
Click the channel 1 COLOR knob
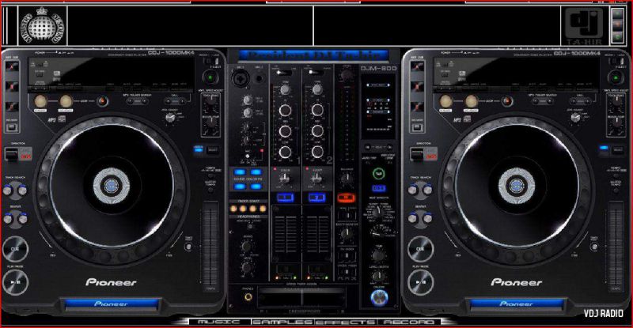(285, 178)
